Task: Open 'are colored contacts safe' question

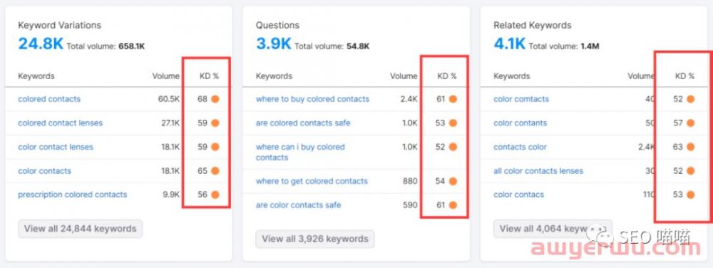Action: [x=303, y=123]
